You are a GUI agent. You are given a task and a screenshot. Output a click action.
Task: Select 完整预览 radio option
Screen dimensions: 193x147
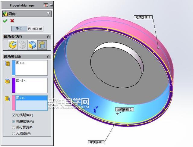14,121
